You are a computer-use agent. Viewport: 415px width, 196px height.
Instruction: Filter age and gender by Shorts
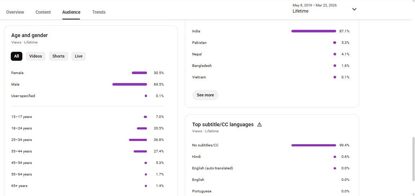pos(58,56)
